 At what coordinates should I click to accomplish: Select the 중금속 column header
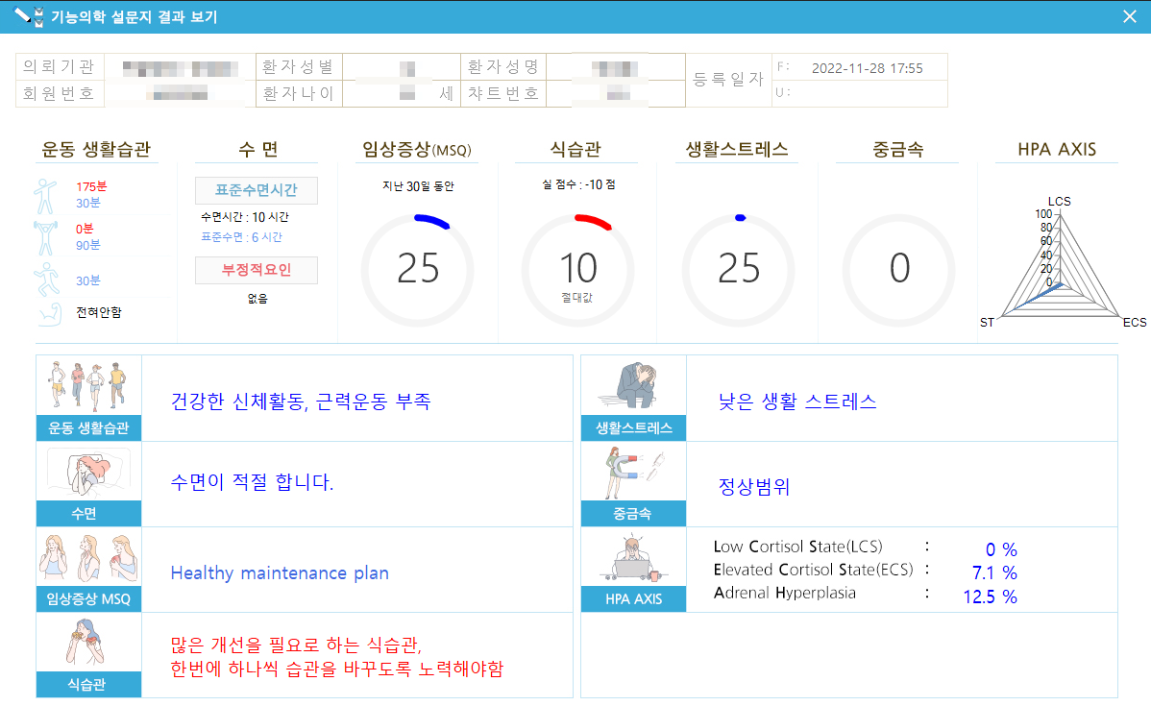(898, 150)
